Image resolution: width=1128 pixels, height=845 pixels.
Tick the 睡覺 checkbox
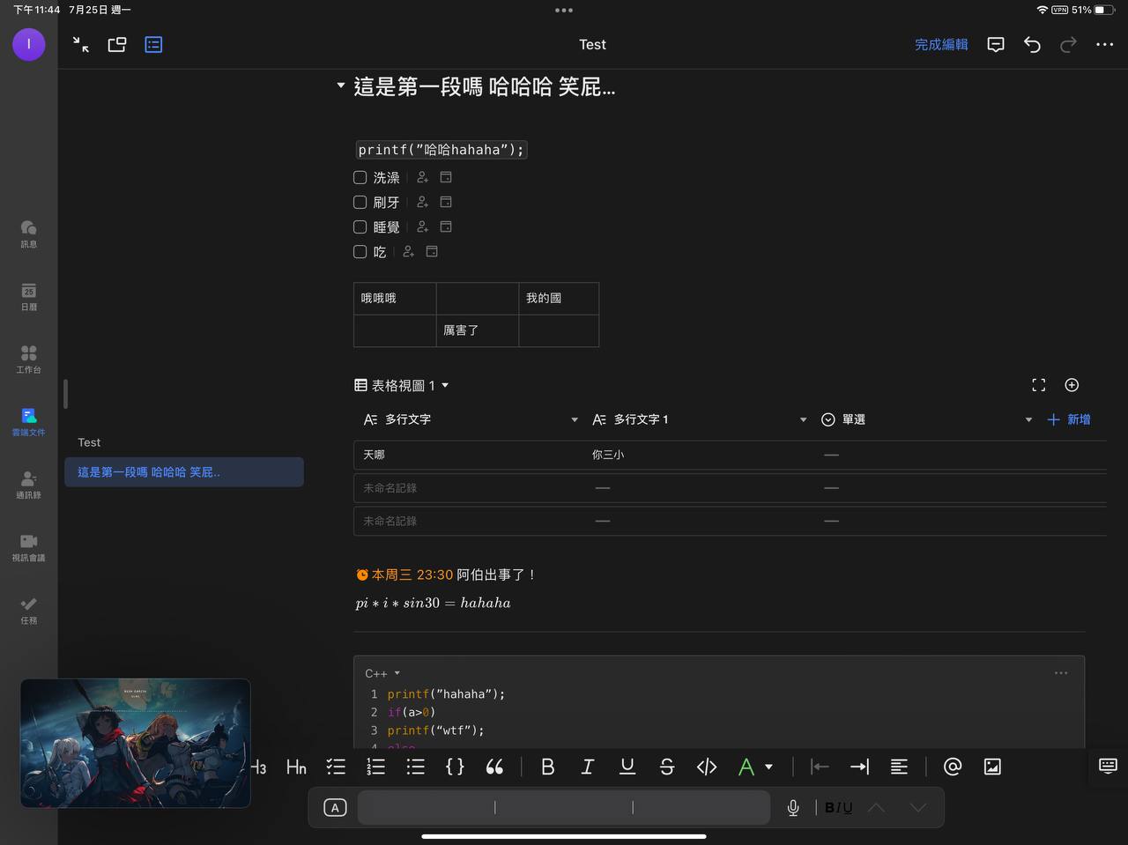coord(360,227)
